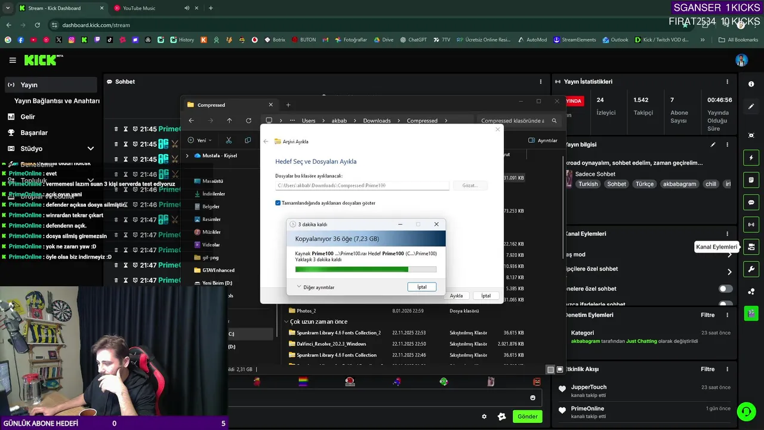Viewport: 764px width, 430px height.
Task: Select the Compressed tab in File Explorer
Action: [230, 105]
